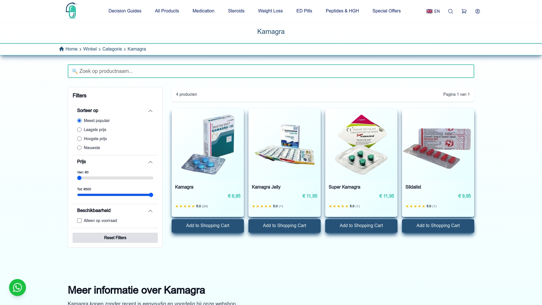Open the user account icon

pyautogui.click(x=478, y=11)
